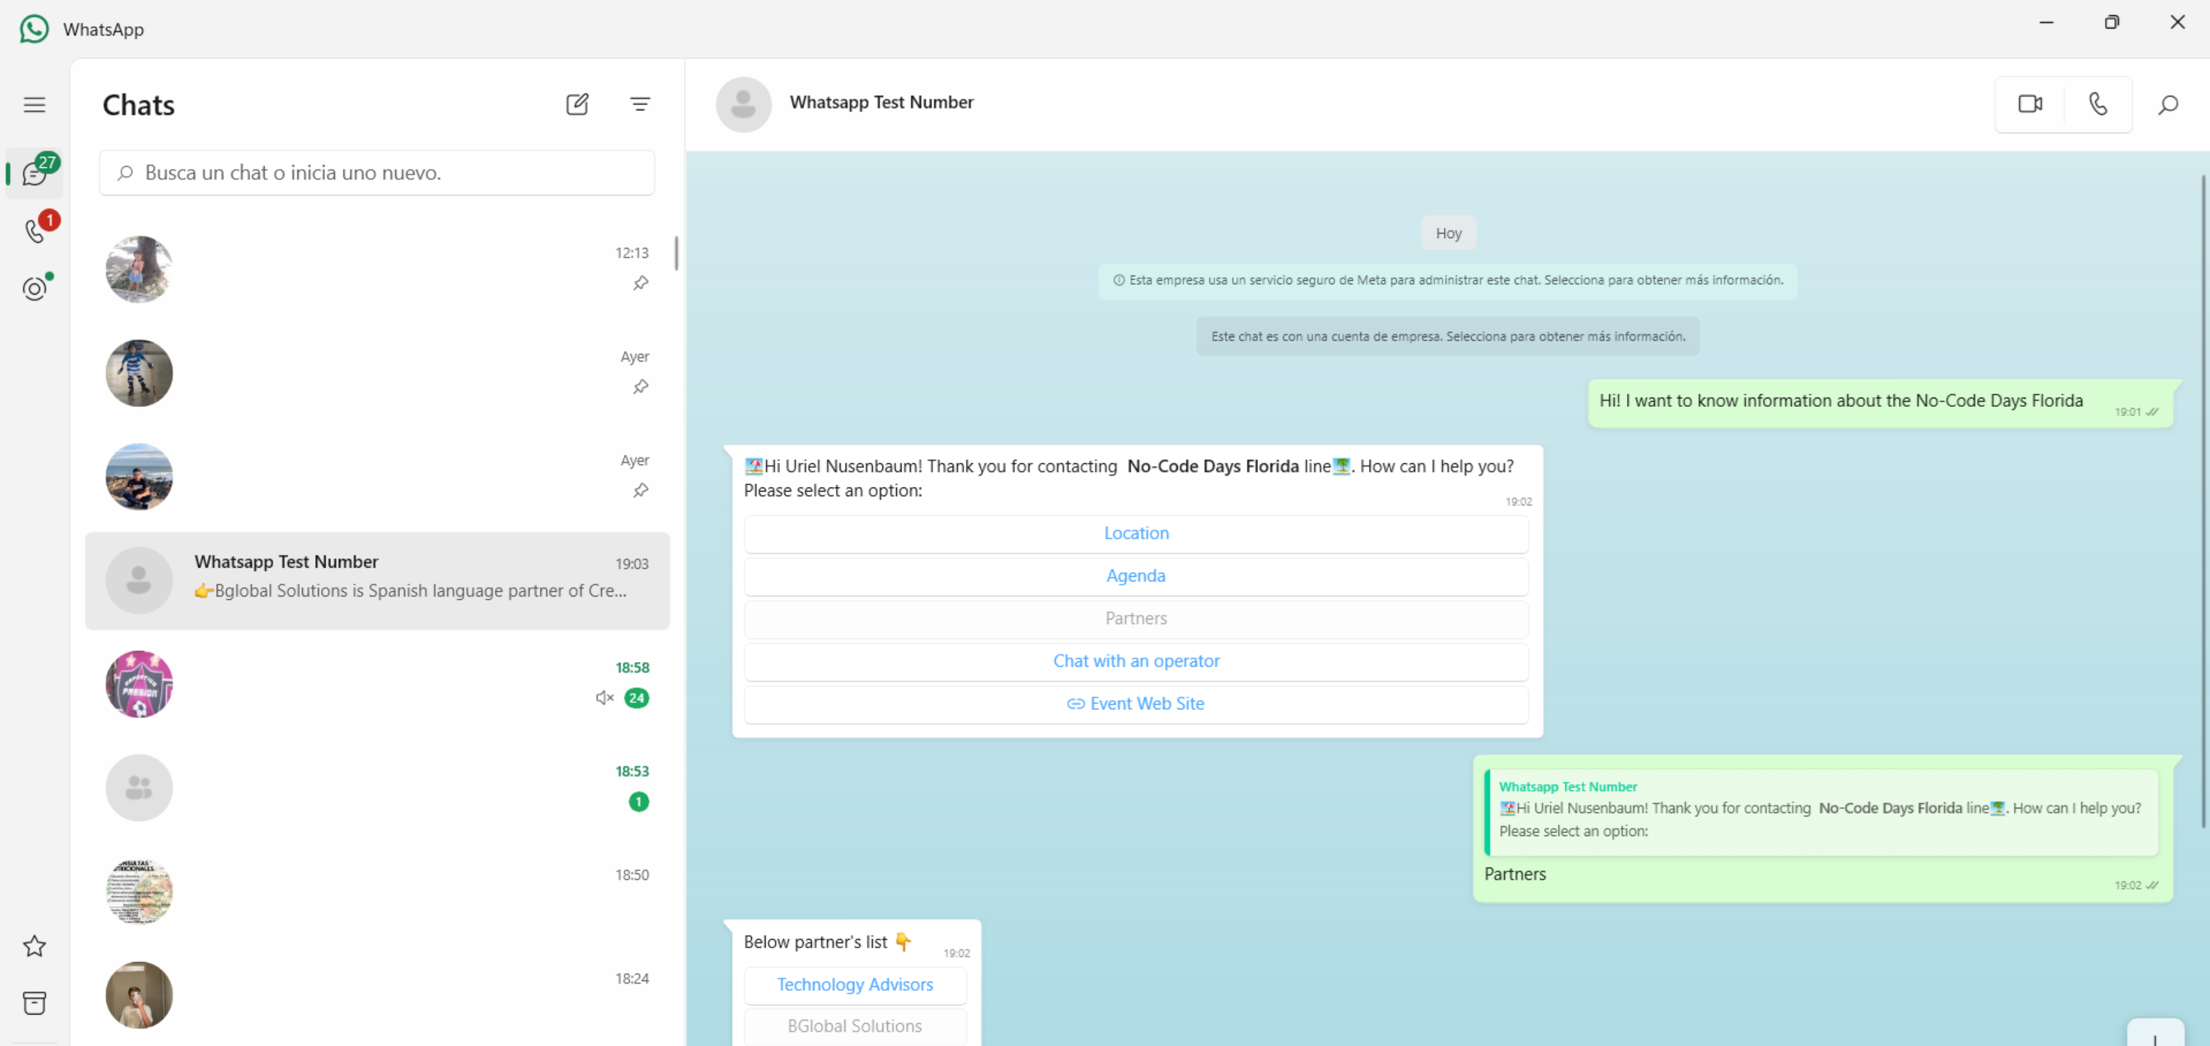Open the hamburger navigation menu
The image size is (2210, 1046).
click(34, 104)
